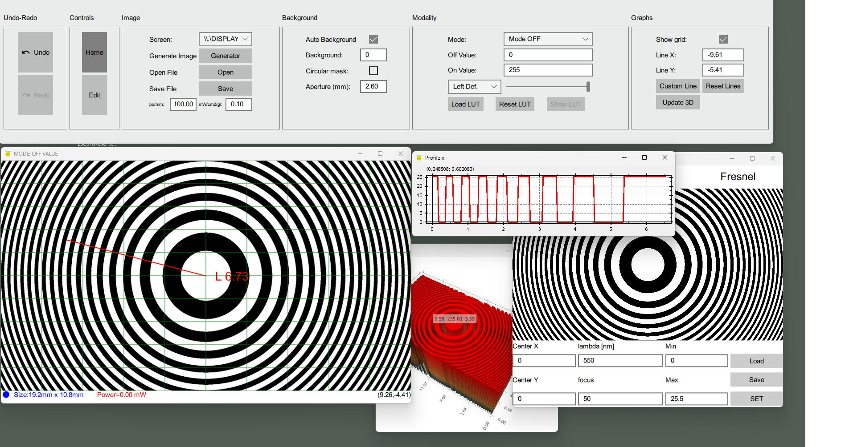Edit the mW/cm2/gl value field
849x447 pixels.
(x=239, y=104)
